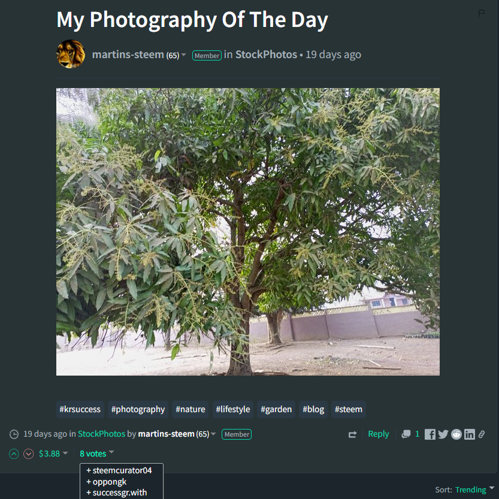Click the clock timestamp icon
The height and width of the screenshot is (499, 499).
[x=14, y=434]
